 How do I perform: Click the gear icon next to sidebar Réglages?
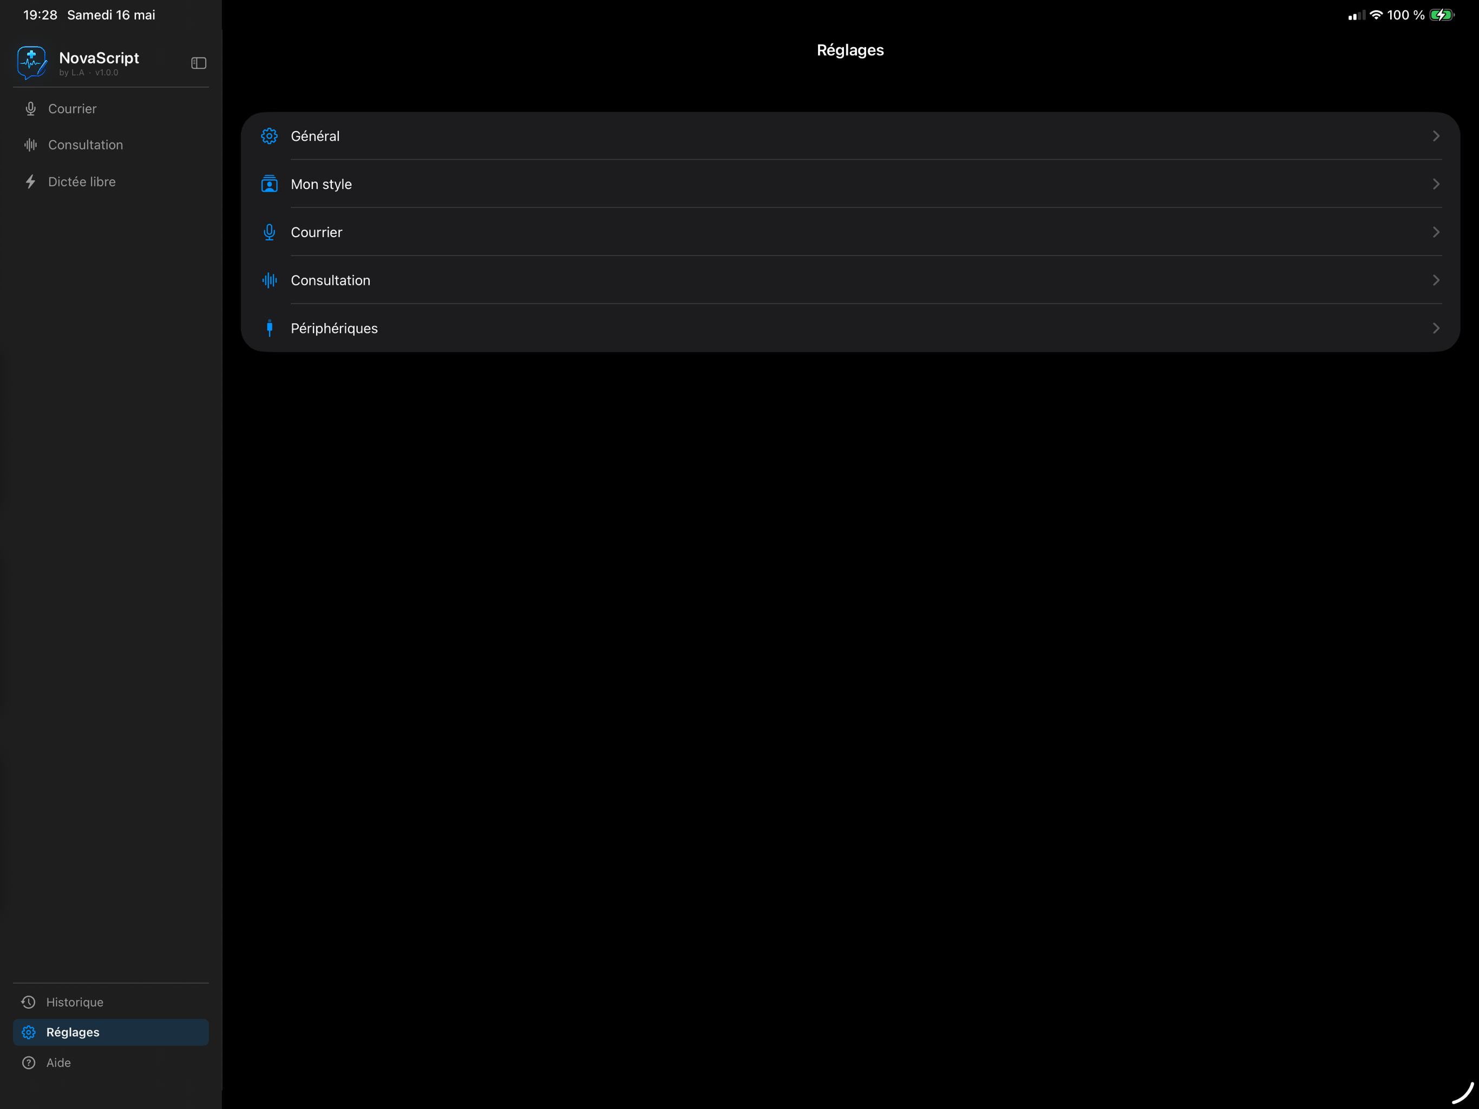click(x=29, y=1032)
